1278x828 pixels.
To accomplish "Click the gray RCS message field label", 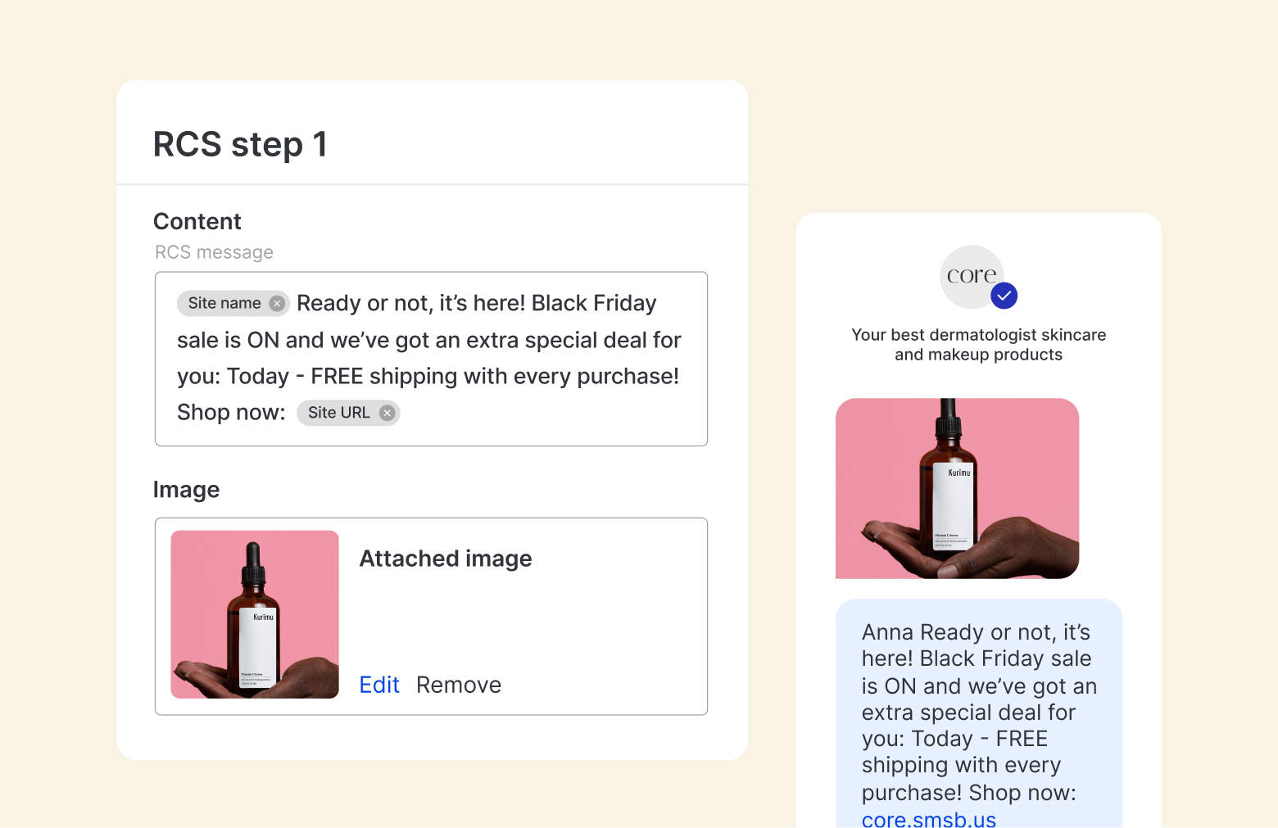I will pyautogui.click(x=214, y=252).
